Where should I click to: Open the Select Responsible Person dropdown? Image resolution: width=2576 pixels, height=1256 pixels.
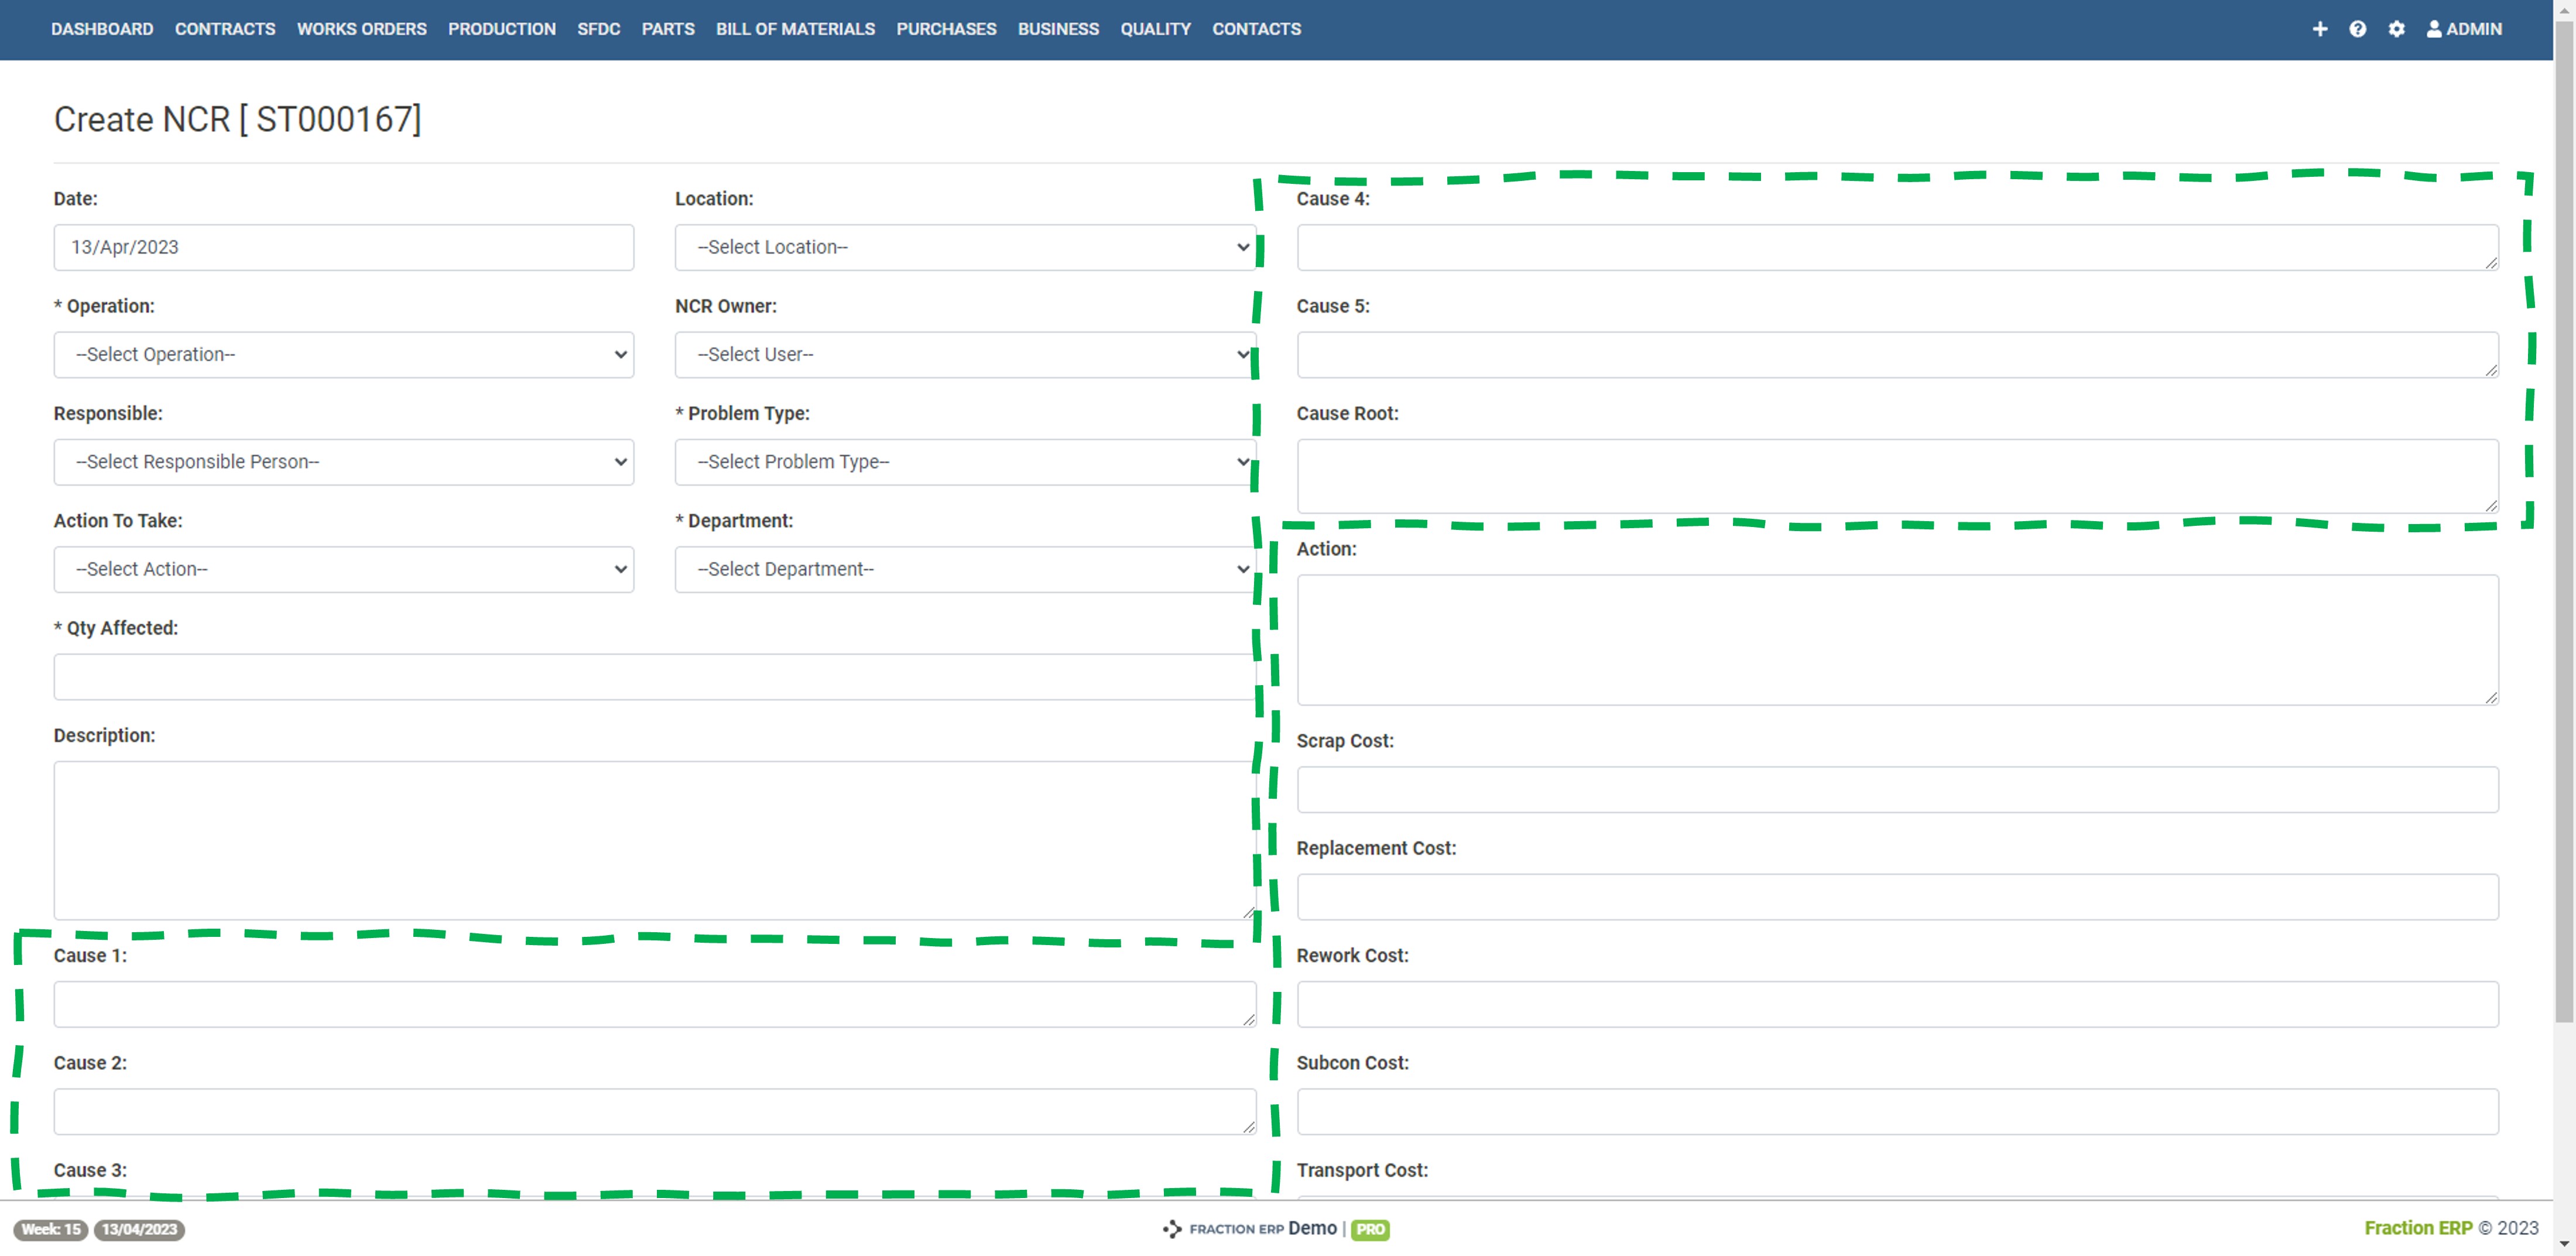343,462
